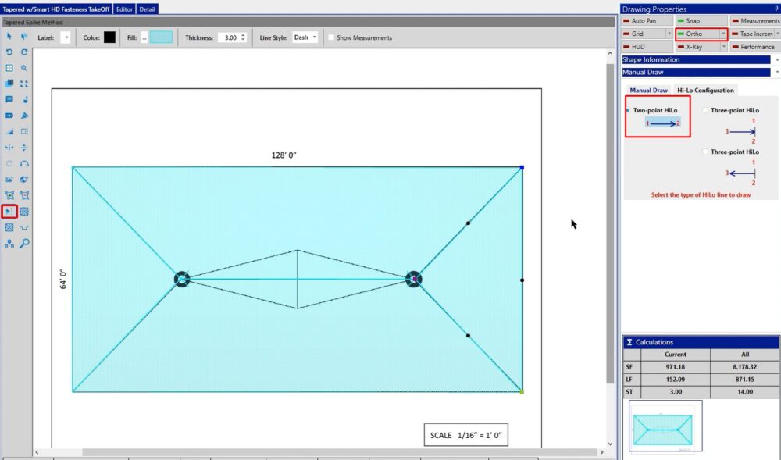Switch to the Hi-Lo Configuration tab
Viewport: 781px width, 460px height.
click(x=705, y=91)
